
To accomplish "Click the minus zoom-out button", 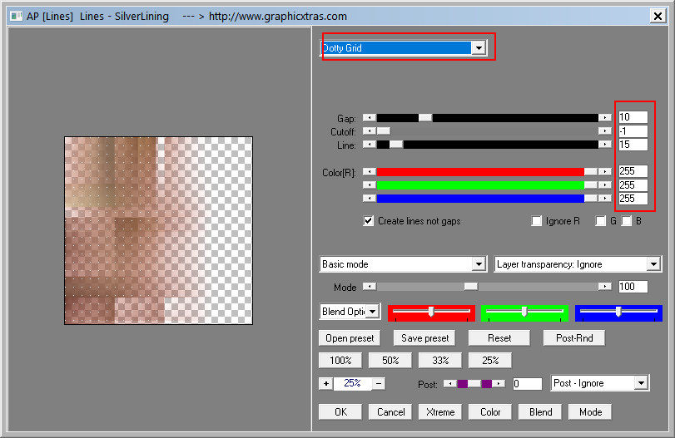I will pos(379,383).
